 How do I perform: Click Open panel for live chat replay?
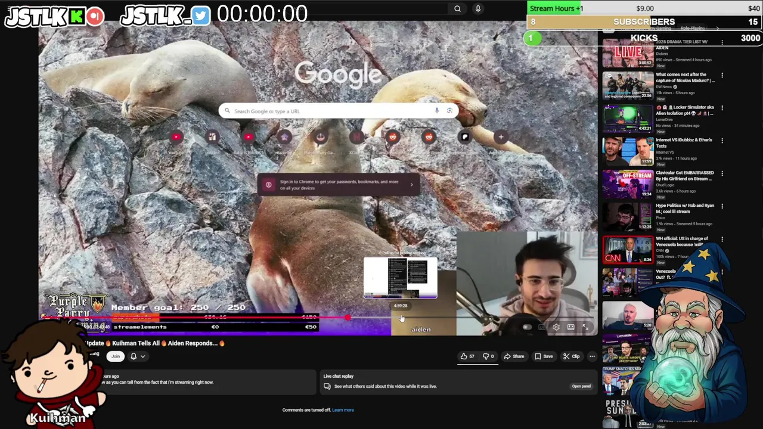(581, 386)
